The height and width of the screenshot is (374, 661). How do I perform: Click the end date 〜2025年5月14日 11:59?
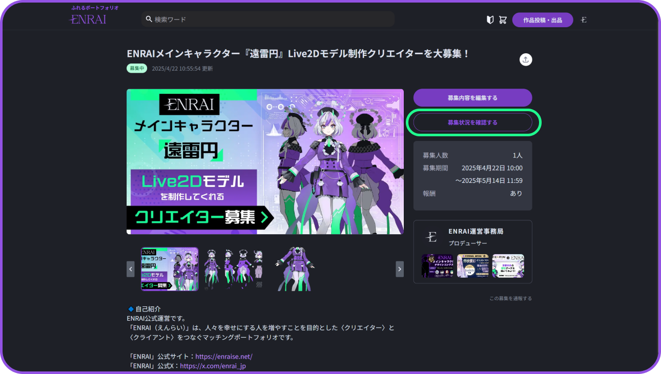[x=489, y=181]
